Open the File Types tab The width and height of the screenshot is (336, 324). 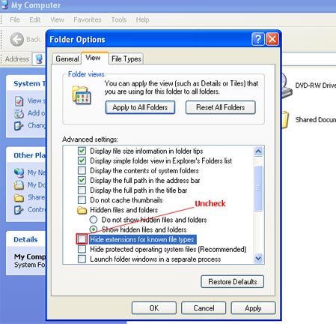[126, 58]
